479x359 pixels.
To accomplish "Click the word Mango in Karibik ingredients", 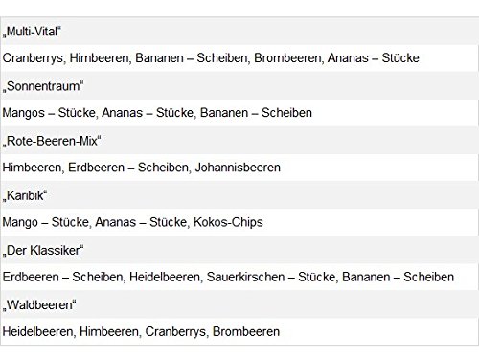I will pos(20,222).
